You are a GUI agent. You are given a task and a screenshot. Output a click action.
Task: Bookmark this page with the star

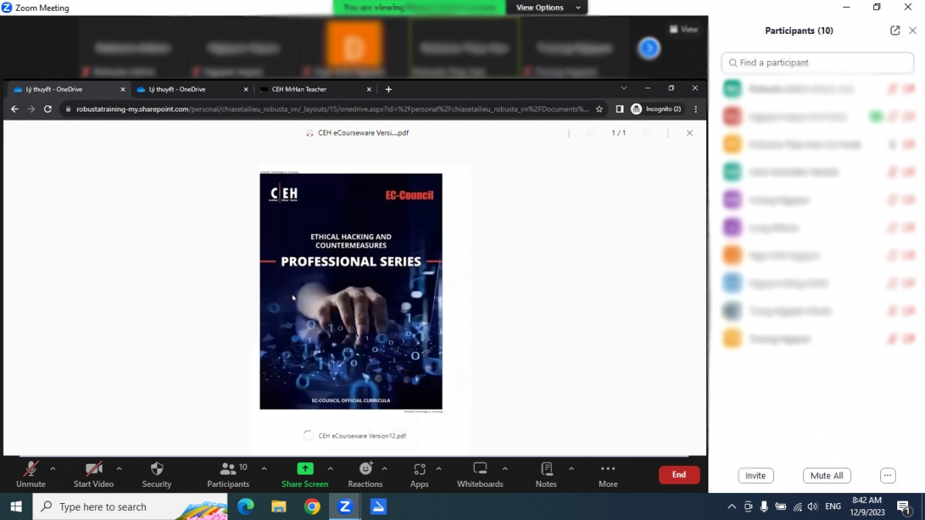599,109
